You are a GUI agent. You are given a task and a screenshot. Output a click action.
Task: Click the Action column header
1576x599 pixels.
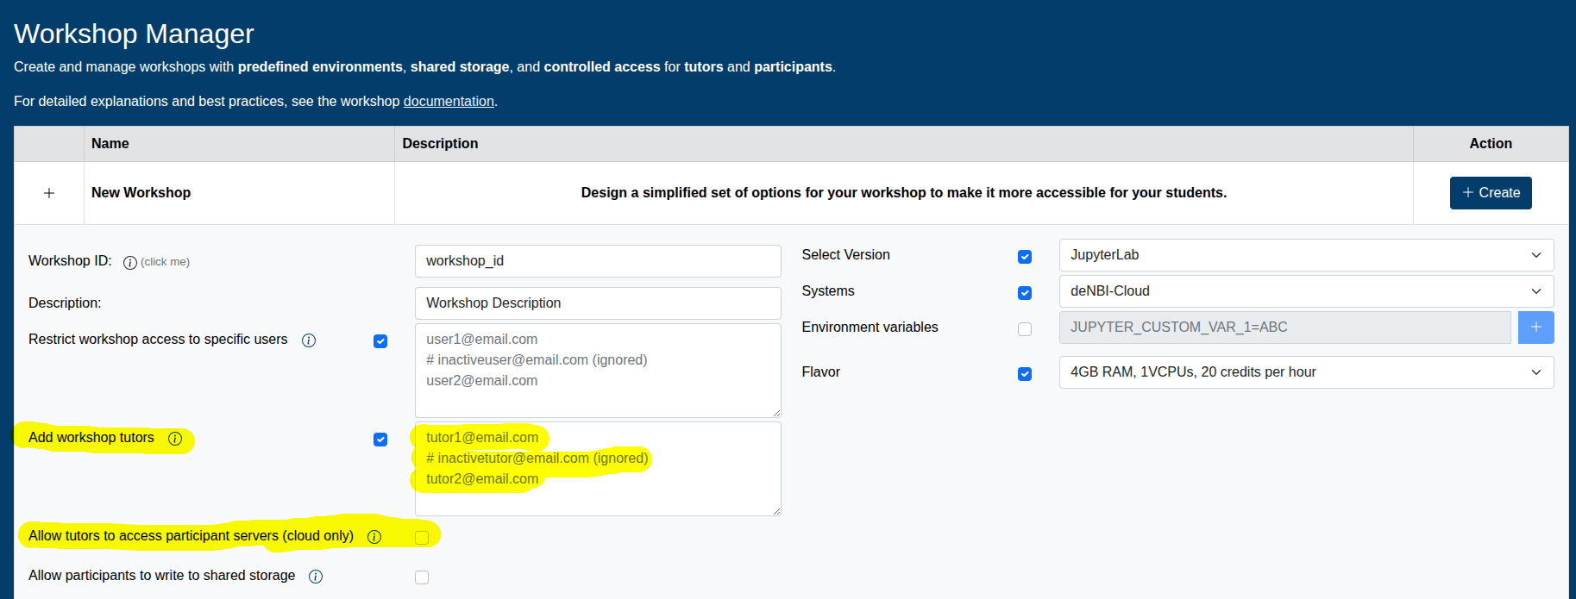[1491, 144]
